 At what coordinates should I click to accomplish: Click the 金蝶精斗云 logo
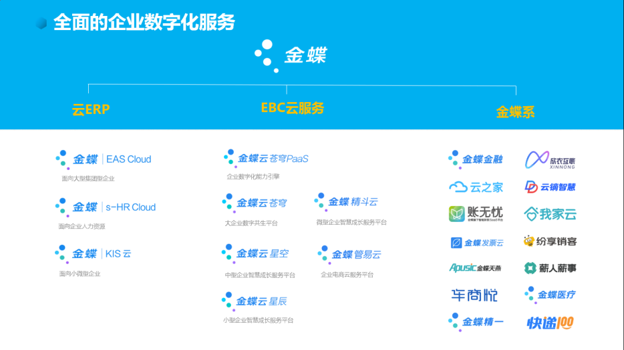point(346,202)
